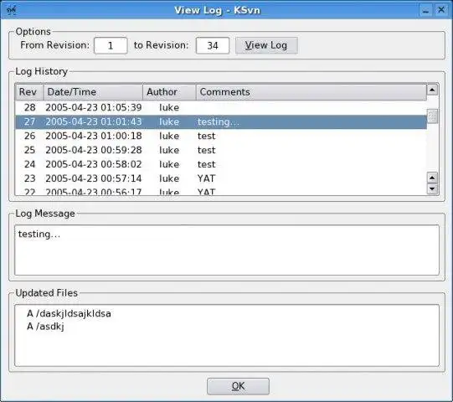Click date 2005-04-23 00:59:28
Image resolution: width=453 pixels, height=402 pixels.
[x=94, y=150]
